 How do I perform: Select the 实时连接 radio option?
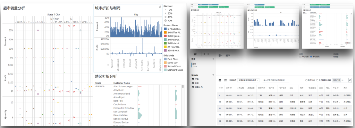click(300, 57)
